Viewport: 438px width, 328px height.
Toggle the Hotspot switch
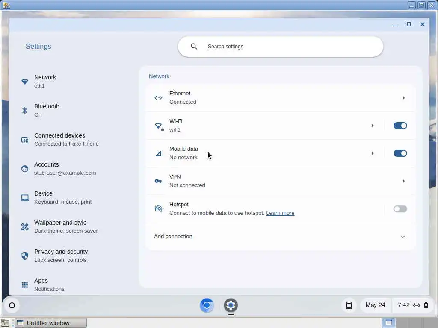[400, 209]
